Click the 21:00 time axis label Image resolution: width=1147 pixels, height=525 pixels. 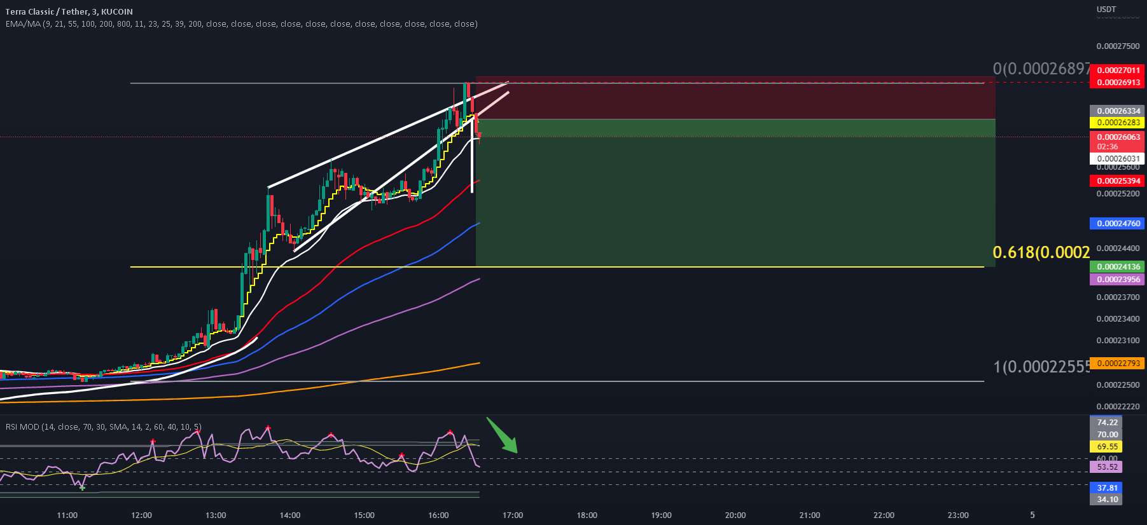tap(809, 515)
